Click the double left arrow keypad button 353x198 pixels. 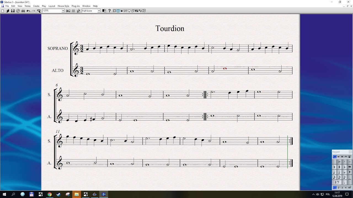[350, 167]
